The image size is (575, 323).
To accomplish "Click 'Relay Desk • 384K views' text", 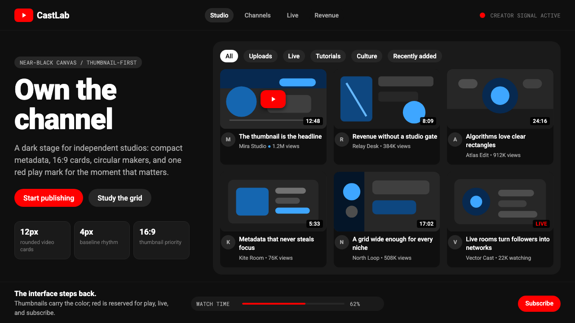I will point(381,146).
